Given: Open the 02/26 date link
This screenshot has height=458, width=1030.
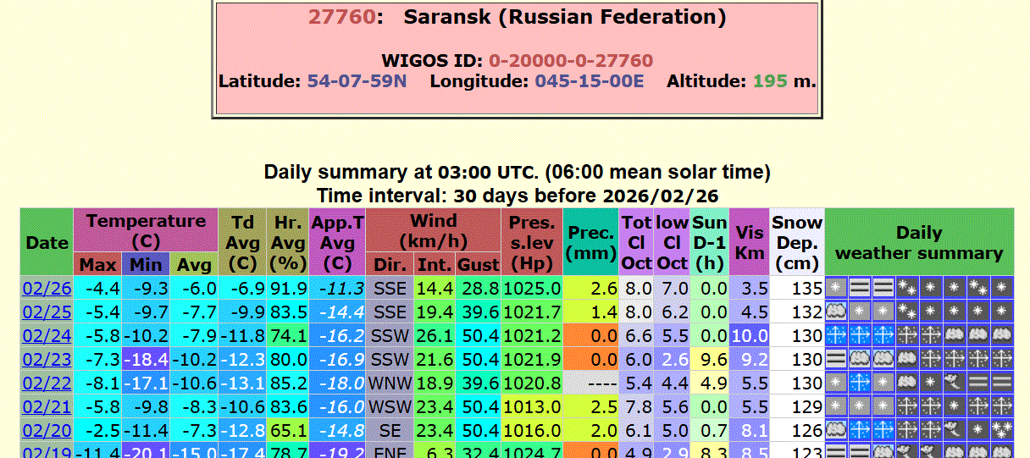Looking at the screenshot, I should pyautogui.click(x=47, y=289).
